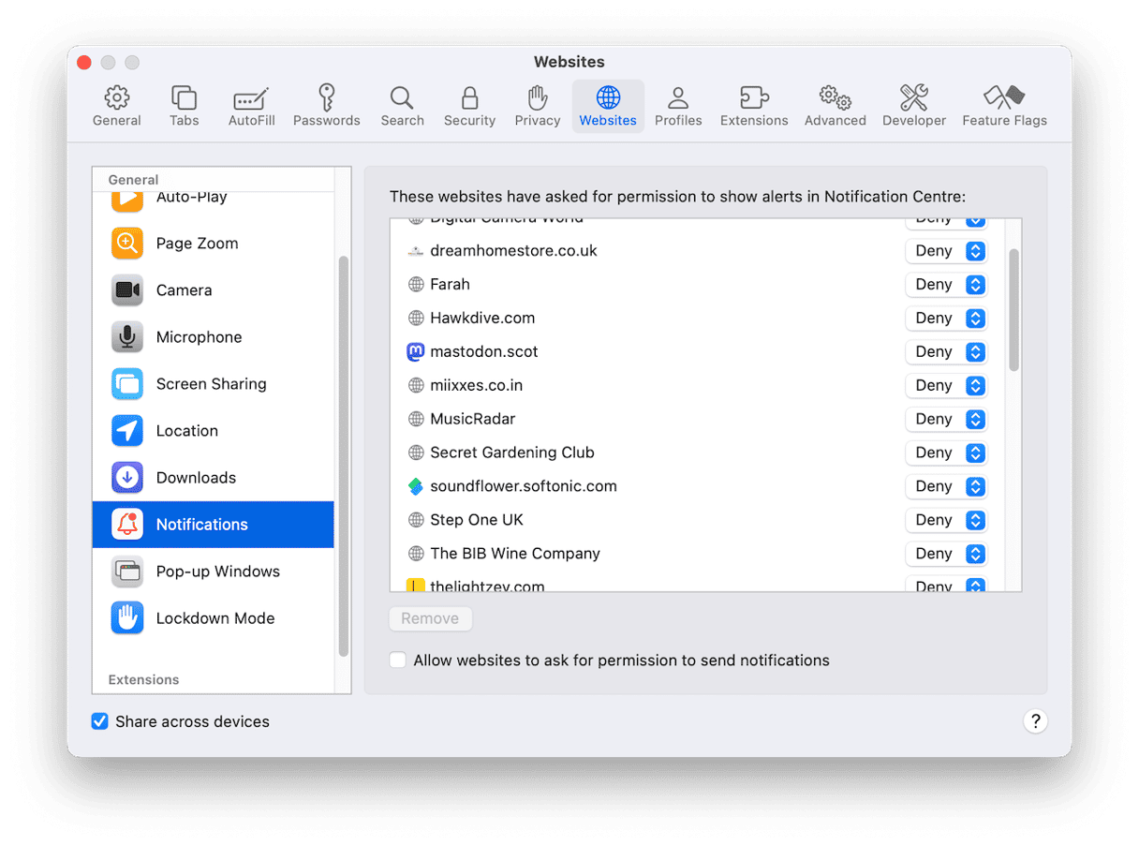Select the Downloads sidebar label
Viewport: 1139px width, 846px height.
pos(196,478)
